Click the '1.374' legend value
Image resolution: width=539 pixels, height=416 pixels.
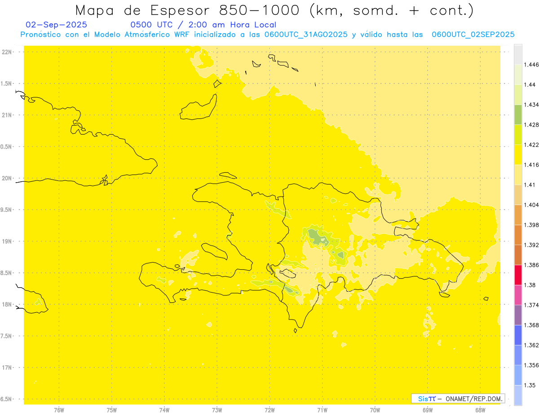(531, 305)
